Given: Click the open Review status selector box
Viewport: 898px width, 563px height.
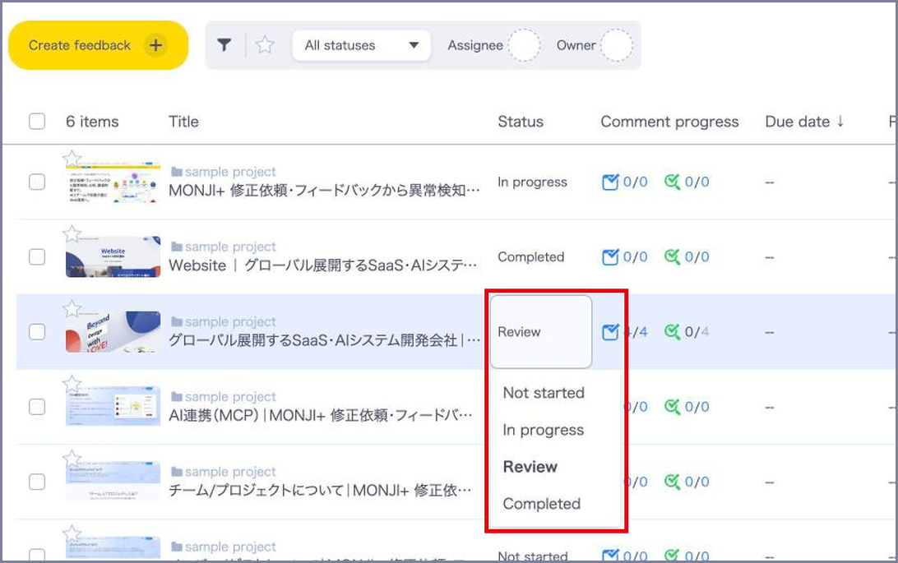Looking at the screenshot, I should point(541,332).
